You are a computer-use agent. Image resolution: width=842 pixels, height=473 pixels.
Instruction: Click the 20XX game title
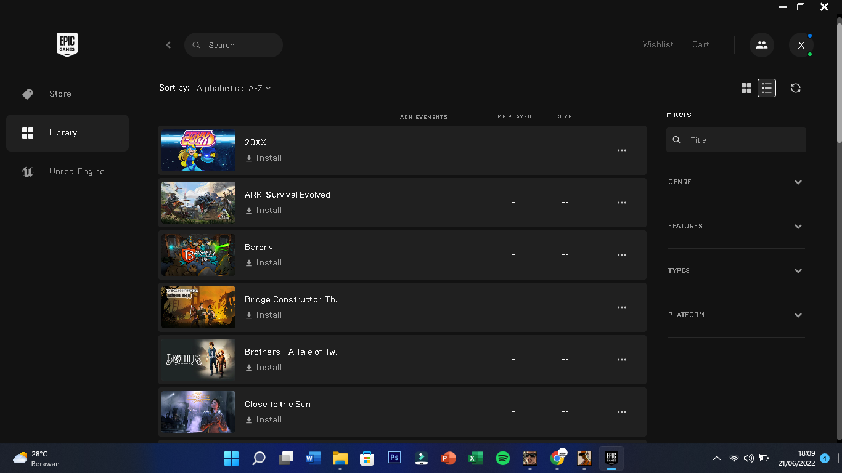pyautogui.click(x=255, y=142)
